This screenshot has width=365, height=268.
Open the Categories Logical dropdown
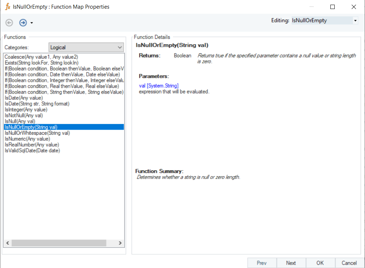point(86,48)
